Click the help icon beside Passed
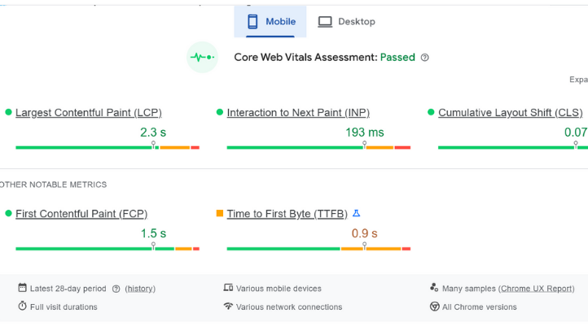Image resolution: width=588 pixels, height=326 pixels. click(425, 58)
